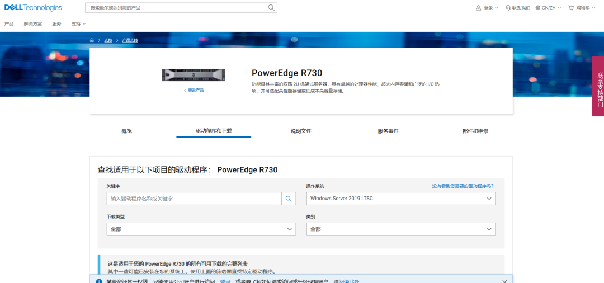Click the top product search input field
This screenshot has width=604, height=283.
[176, 8]
